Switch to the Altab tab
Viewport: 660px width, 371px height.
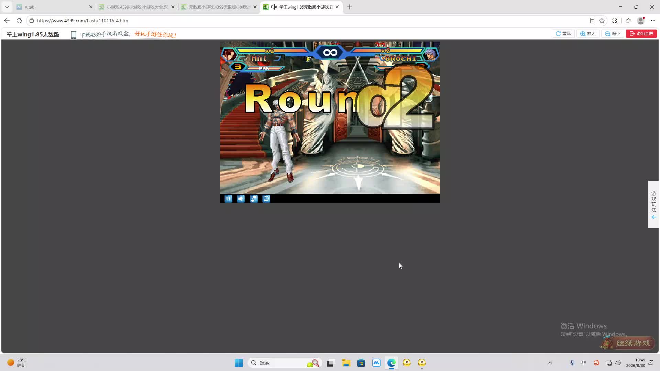54,7
